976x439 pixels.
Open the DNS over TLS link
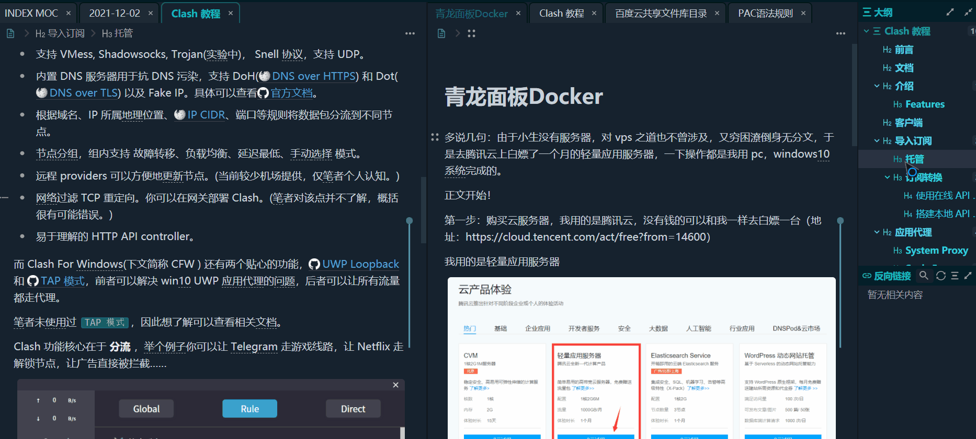[x=84, y=93]
